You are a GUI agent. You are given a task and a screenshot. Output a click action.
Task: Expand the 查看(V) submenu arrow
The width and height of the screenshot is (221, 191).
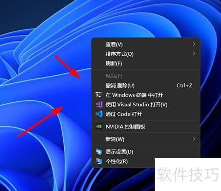[x=194, y=44]
